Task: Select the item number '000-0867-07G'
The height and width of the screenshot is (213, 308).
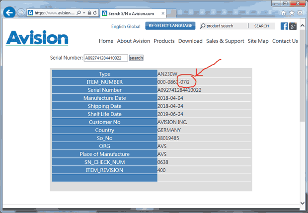Action: click(x=173, y=82)
